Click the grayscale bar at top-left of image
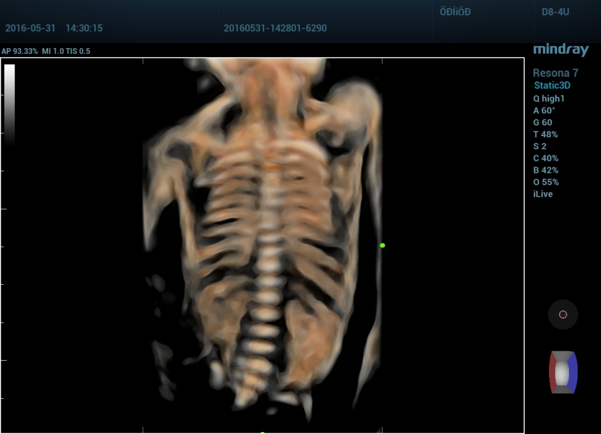Screen dimensions: 601x434 (x=9, y=100)
